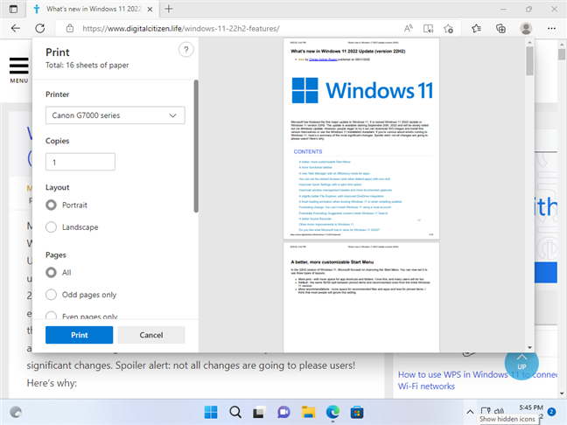Viewport: 567px width, 425px height.
Task: Choose Odd pages only option
Action: (x=51, y=295)
